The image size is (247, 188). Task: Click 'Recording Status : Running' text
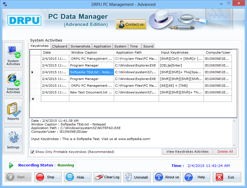[x=46, y=165]
